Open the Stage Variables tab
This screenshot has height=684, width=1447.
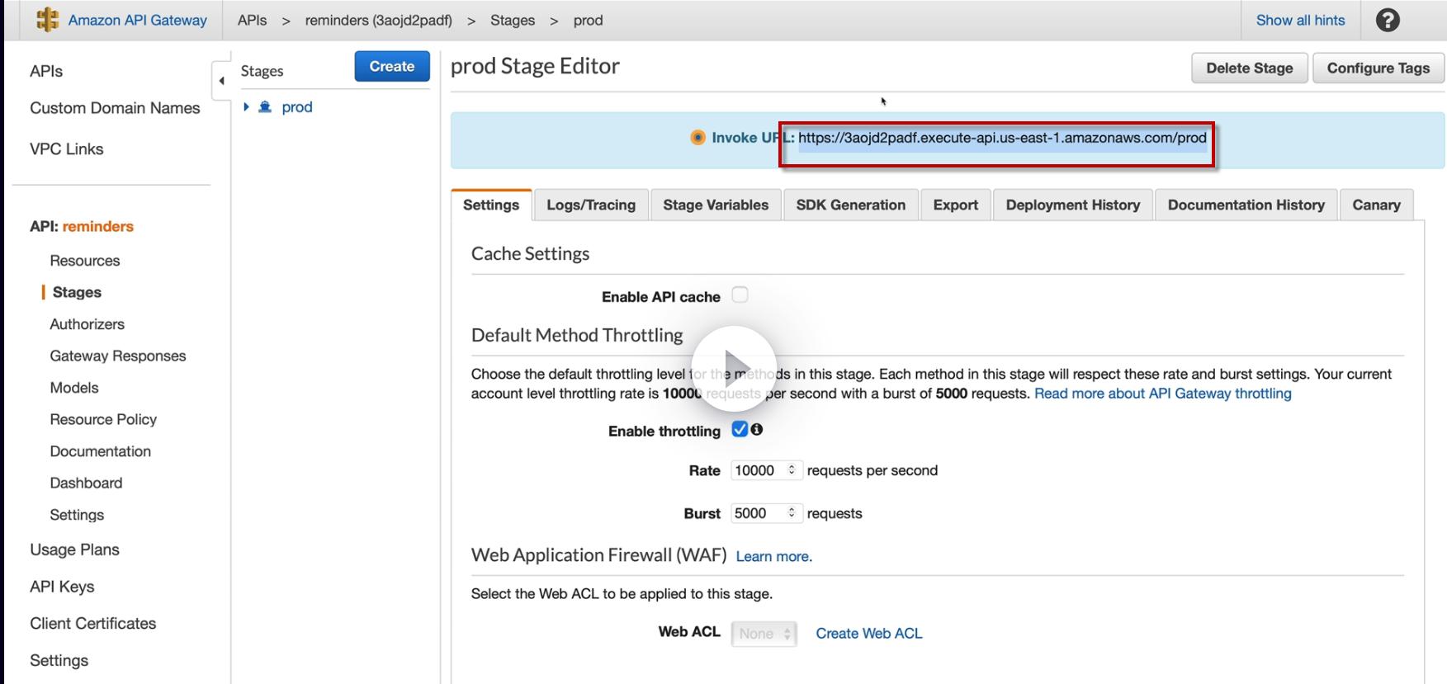coord(716,205)
